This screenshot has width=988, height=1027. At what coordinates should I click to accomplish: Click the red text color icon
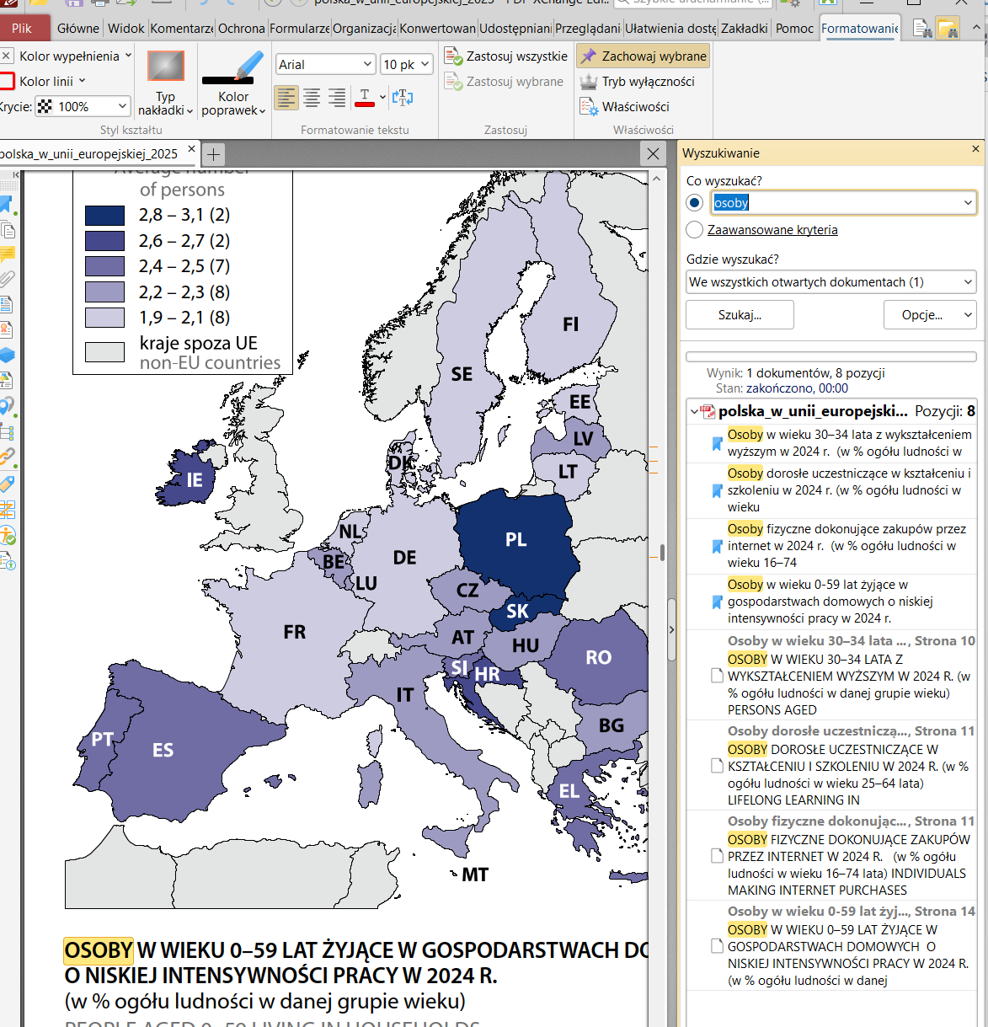point(365,98)
